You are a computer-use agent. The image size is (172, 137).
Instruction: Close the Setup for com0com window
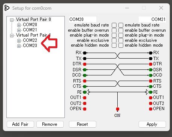point(161,8)
